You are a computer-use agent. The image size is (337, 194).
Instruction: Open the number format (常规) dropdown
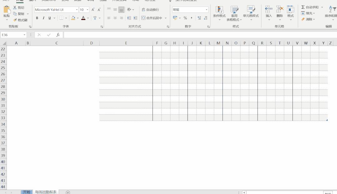tap(206, 10)
